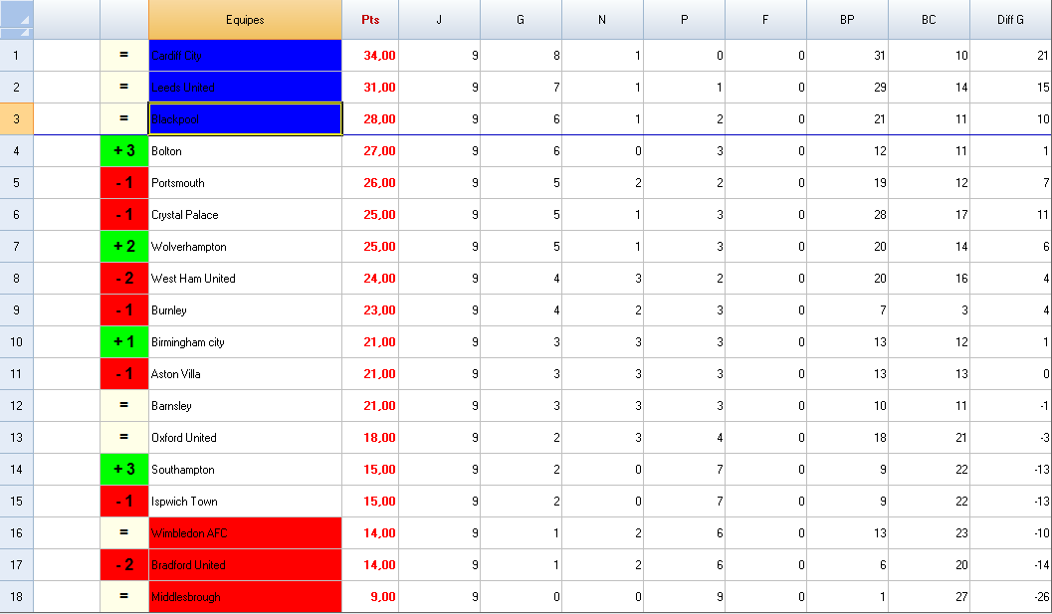Select the 26,00 points cell
1052x614 pixels.
click(x=370, y=182)
